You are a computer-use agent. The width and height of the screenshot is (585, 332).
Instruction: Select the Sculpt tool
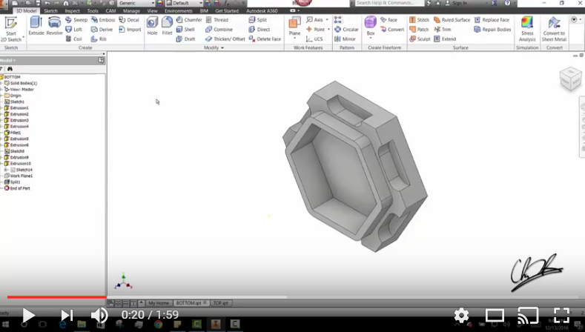click(x=420, y=39)
